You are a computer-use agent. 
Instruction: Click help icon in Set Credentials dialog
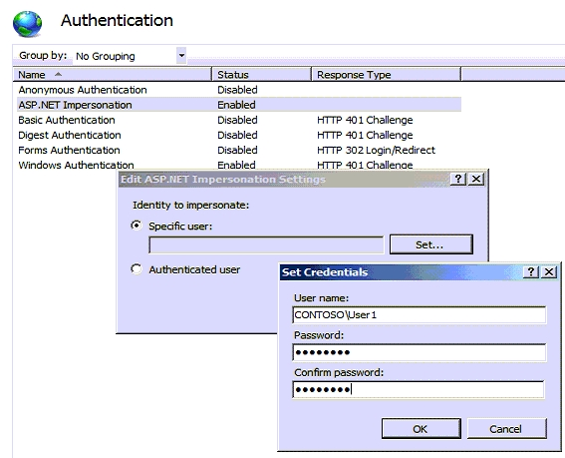[x=531, y=271]
